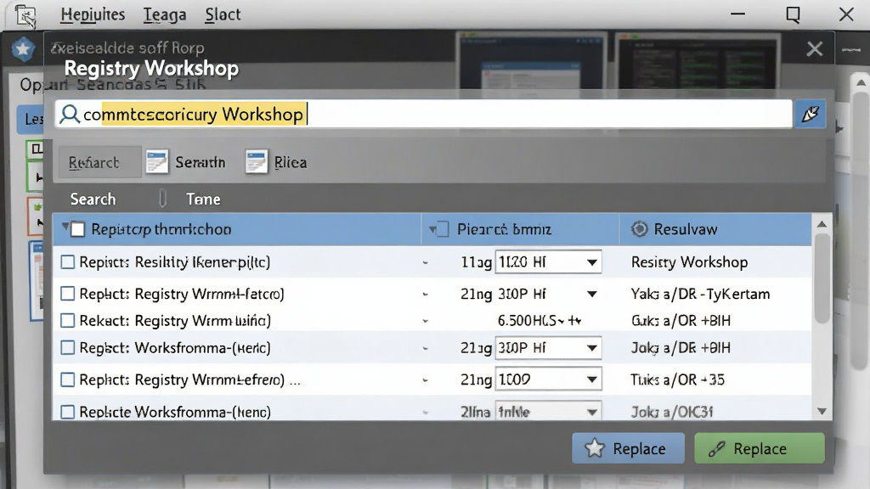Switch to the Teme tab
This screenshot has width=870, height=489.
point(203,199)
